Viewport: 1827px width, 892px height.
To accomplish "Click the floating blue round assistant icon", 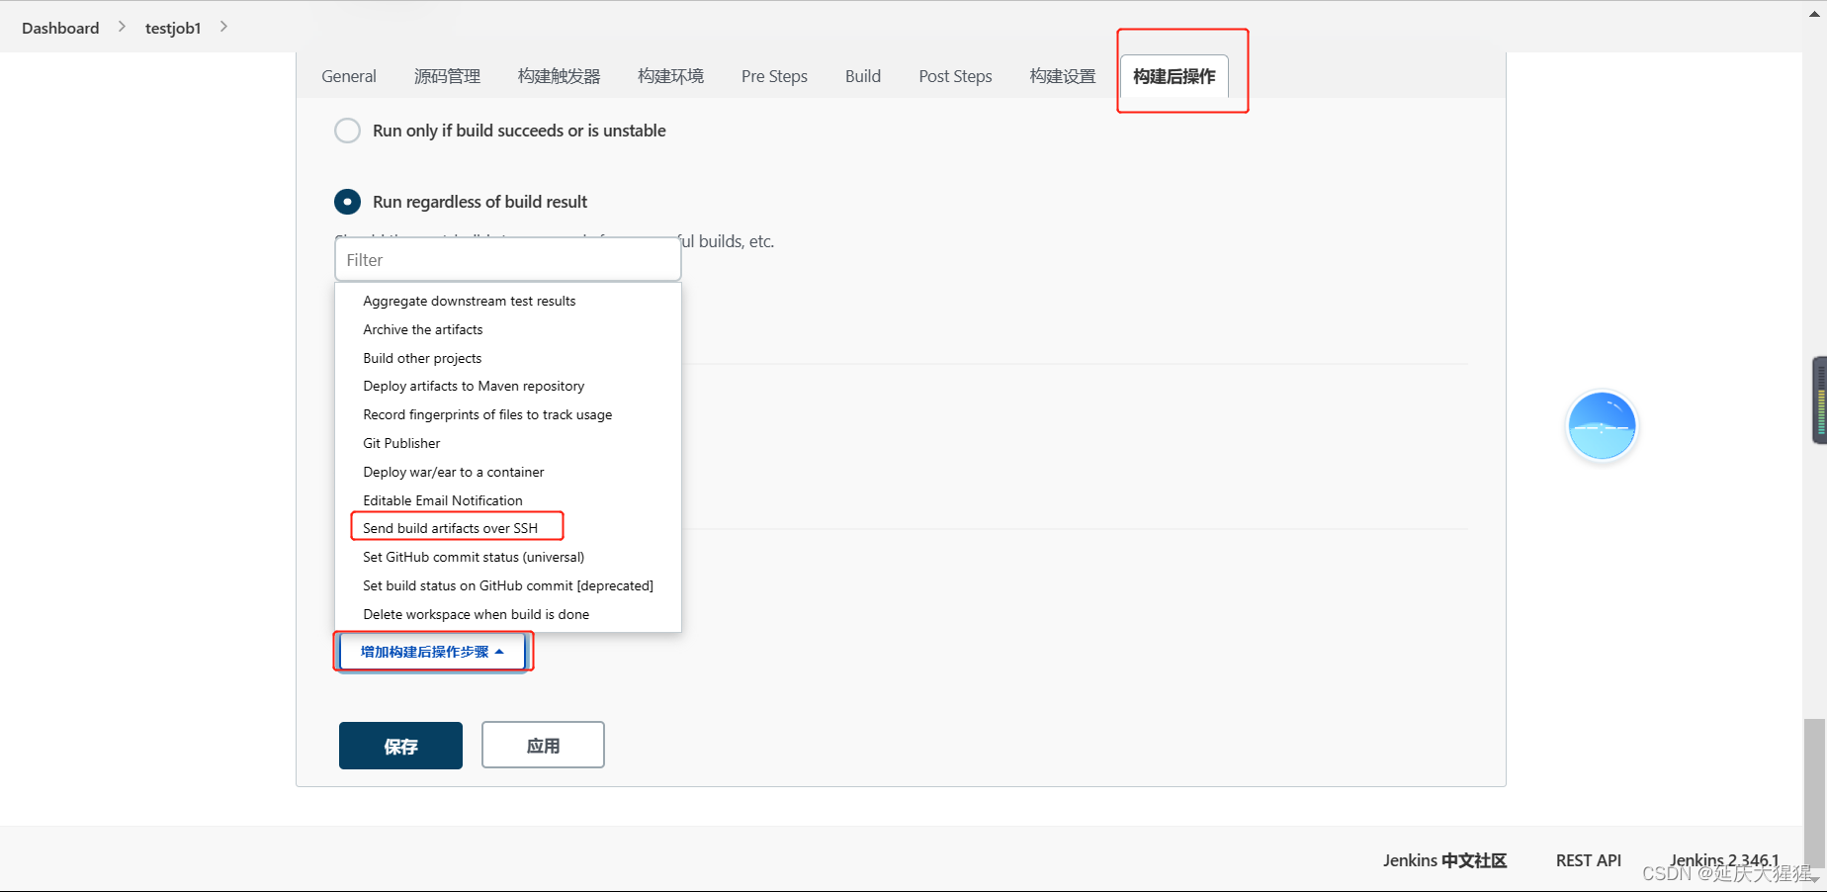I will [x=1602, y=426].
